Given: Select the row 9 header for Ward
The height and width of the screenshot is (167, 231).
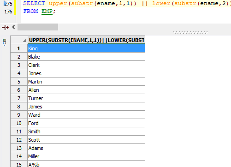Looking at the screenshot, I should tap(19, 115).
